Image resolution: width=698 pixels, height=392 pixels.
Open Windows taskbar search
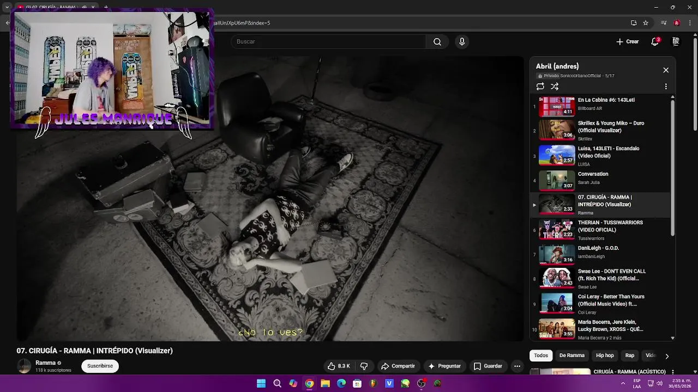[x=277, y=384]
